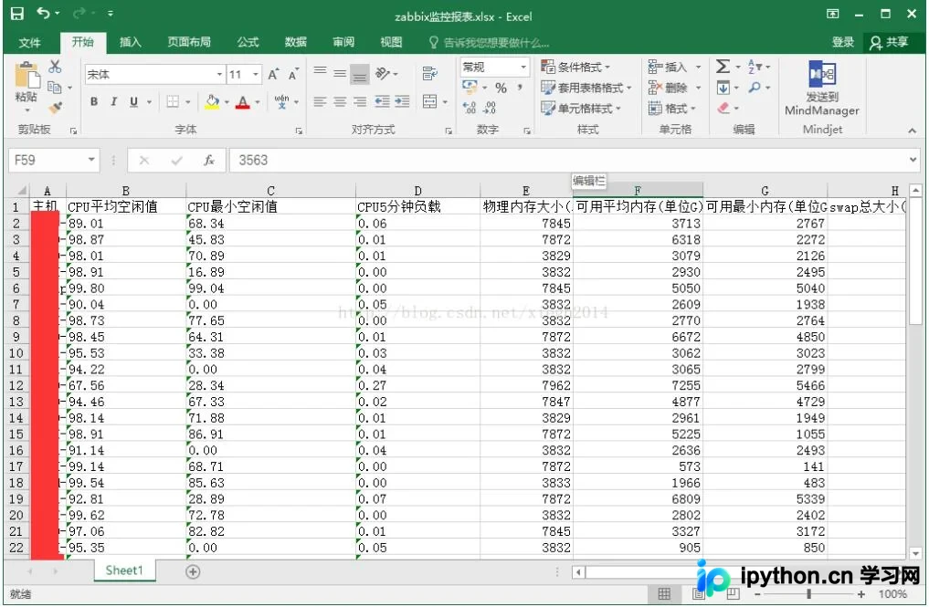Open 条件格式 conditional formatting menu
929x607 pixels.
click(575, 67)
